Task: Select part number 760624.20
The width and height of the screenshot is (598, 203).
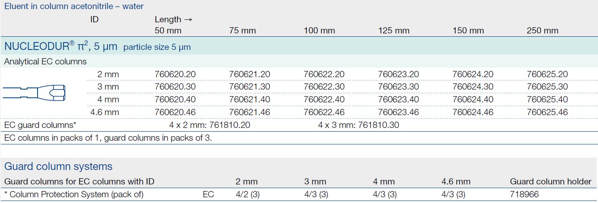Action: click(473, 74)
